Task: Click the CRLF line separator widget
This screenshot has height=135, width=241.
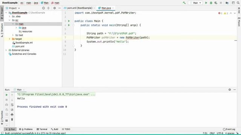Action: click(212, 133)
